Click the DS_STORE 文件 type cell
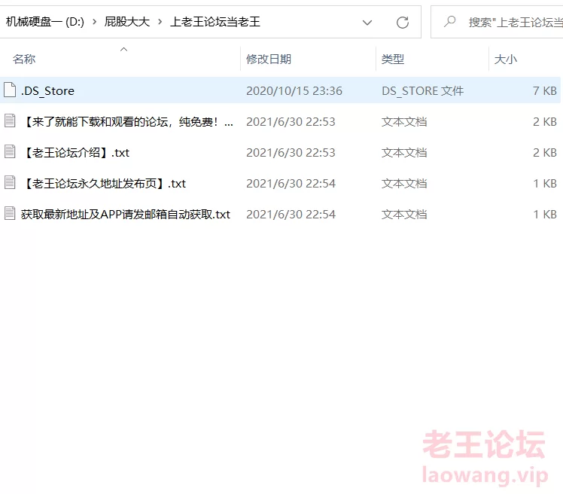 click(422, 91)
